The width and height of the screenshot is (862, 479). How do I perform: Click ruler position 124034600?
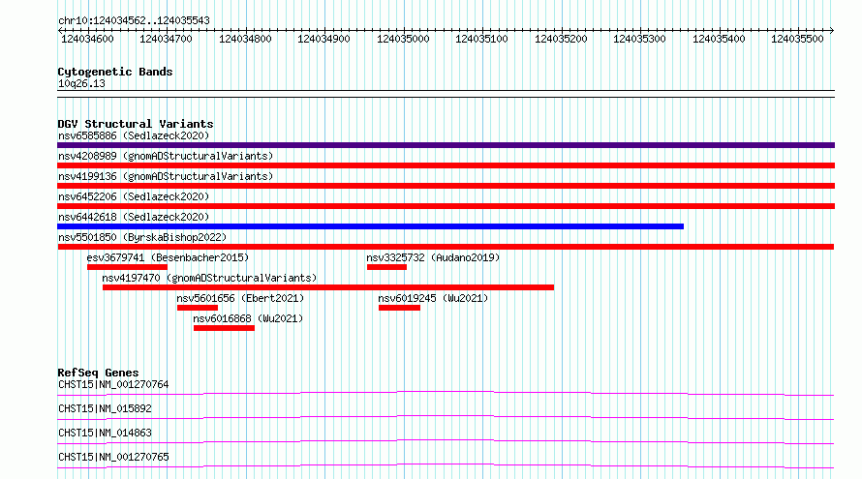(x=87, y=39)
